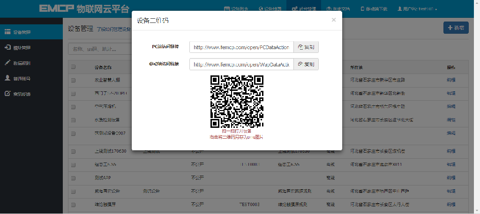Click 编辑 for 农业智慧大棚 row
Image resolution: width=480 pixels, height=214 pixels.
451,80
